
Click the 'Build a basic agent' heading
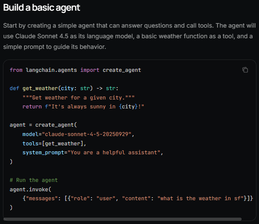[42, 8]
